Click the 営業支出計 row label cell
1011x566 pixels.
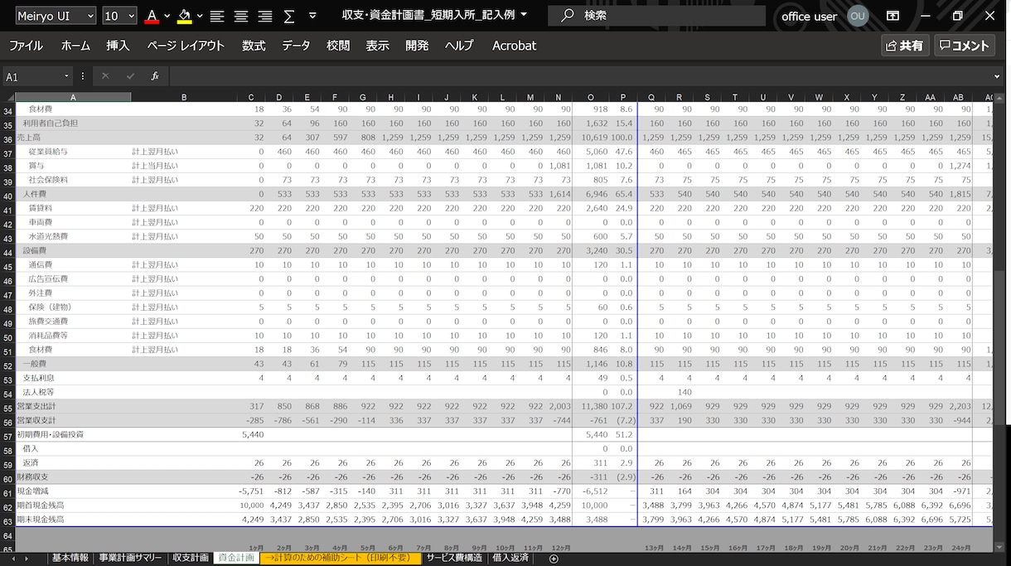point(36,407)
